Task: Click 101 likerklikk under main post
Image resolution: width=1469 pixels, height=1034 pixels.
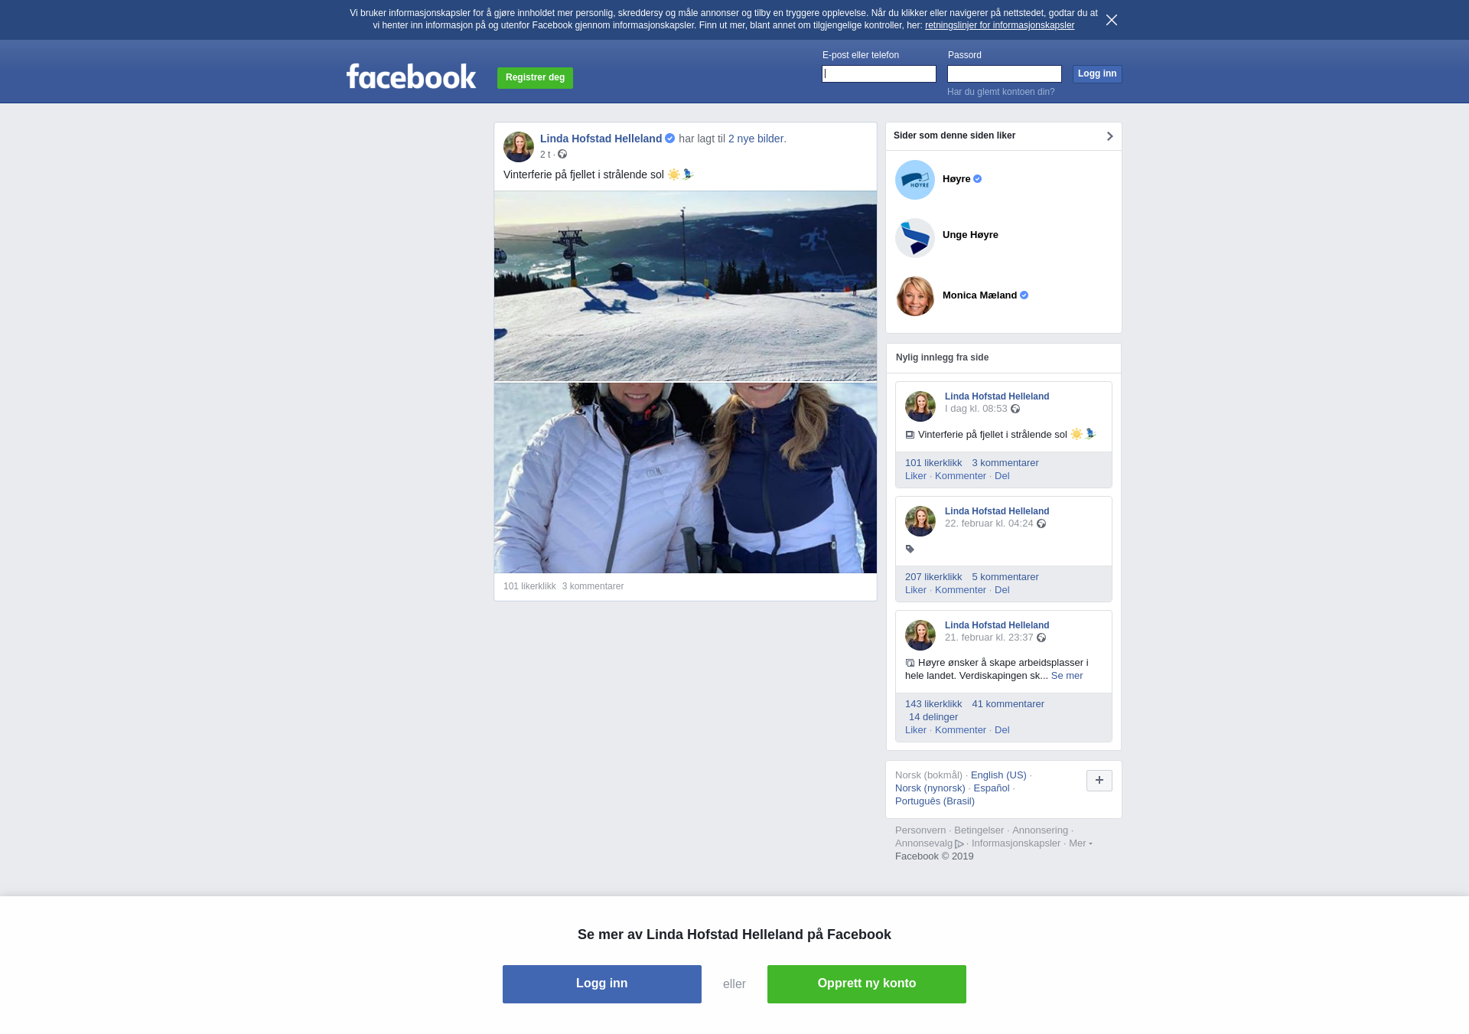Action: coord(529,586)
